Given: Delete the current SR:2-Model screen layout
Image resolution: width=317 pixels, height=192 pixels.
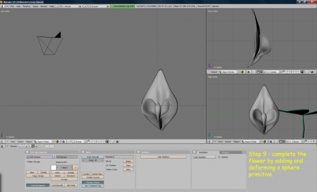Looking at the screenshot, I should click(80, 6).
